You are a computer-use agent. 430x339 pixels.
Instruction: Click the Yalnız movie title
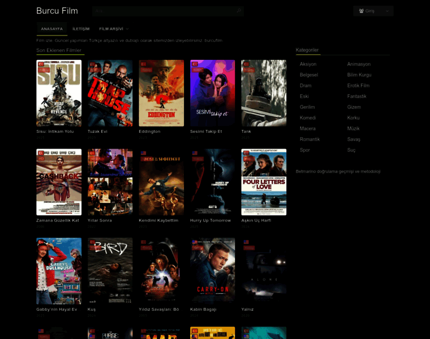(247, 310)
